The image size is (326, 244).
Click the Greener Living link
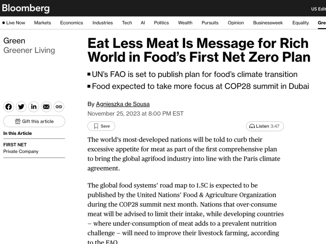pyautogui.click(x=29, y=50)
